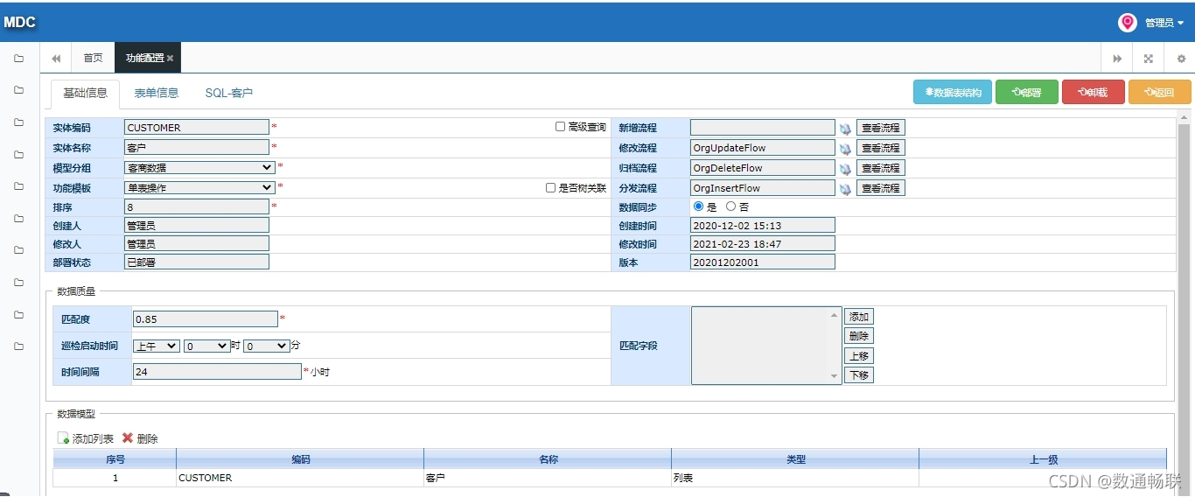Select 否 radio for 数据同步
Image resolution: width=1195 pixels, height=497 pixels.
point(731,206)
